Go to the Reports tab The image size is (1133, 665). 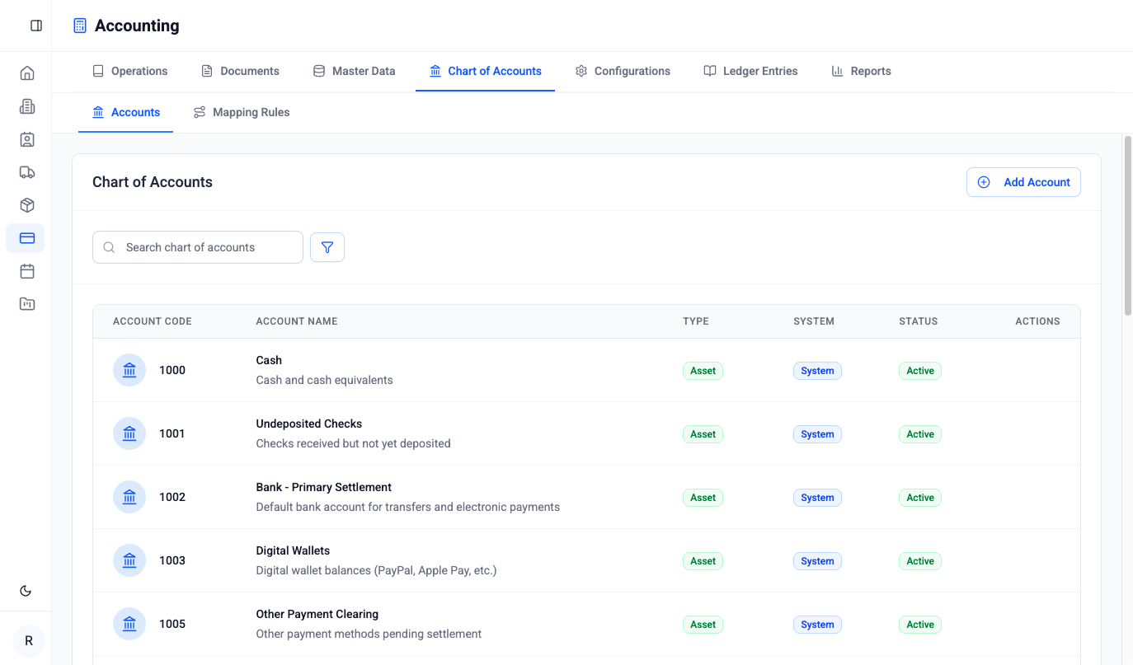tap(861, 71)
